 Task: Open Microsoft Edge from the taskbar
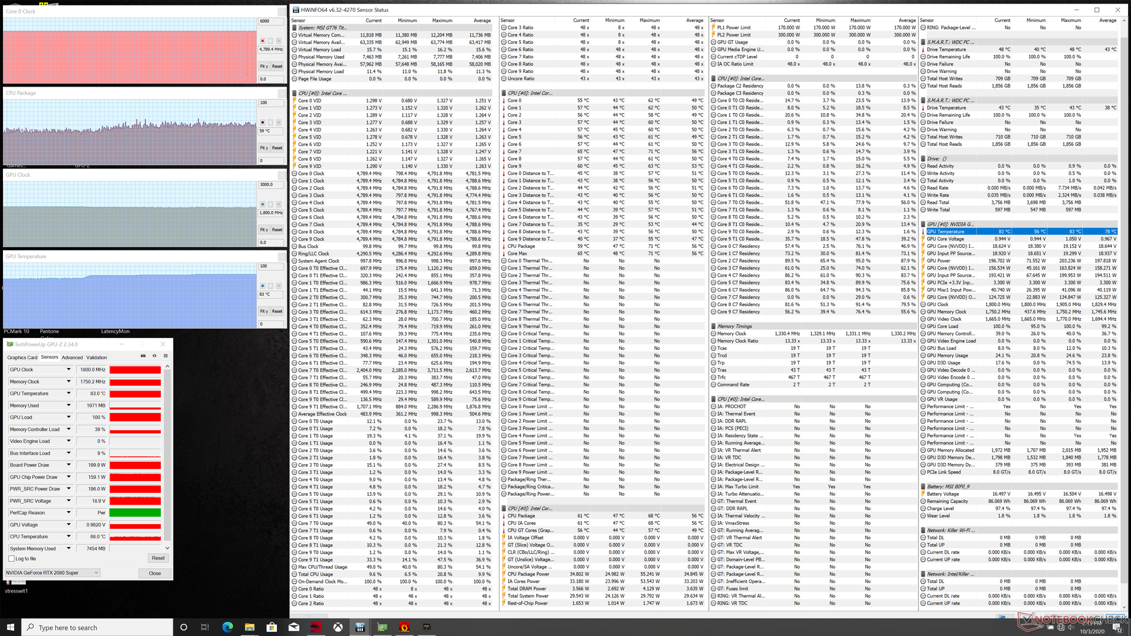[227, 627]
